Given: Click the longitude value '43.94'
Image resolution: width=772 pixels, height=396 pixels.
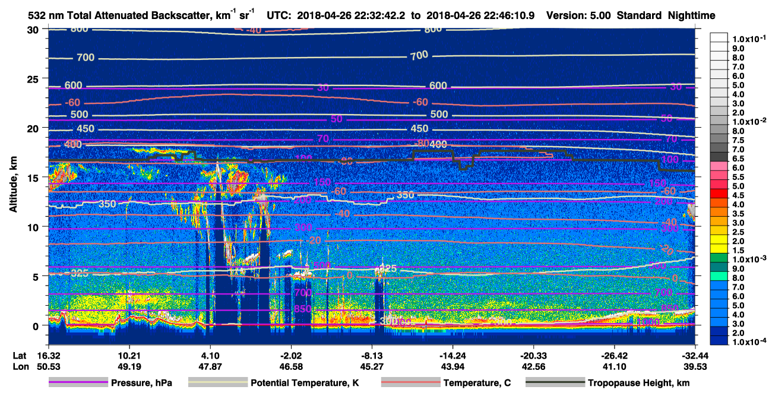Looking at the screenshot, I should point(453,367).
